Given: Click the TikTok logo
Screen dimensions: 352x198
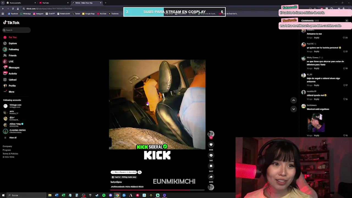Looking at the screenshot, I should click(x=11, y=23).
